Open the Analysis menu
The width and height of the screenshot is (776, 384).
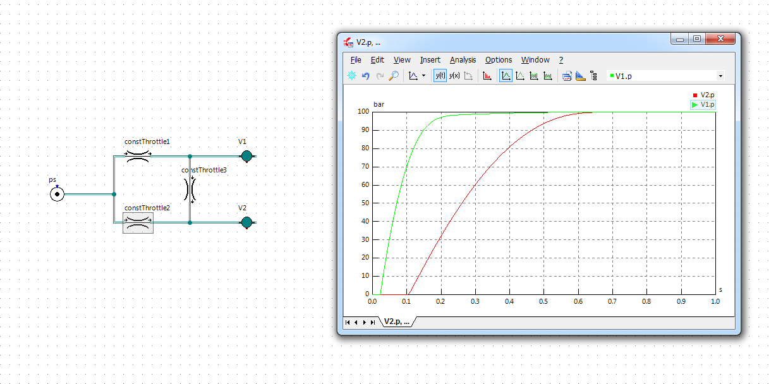point(463,60)
